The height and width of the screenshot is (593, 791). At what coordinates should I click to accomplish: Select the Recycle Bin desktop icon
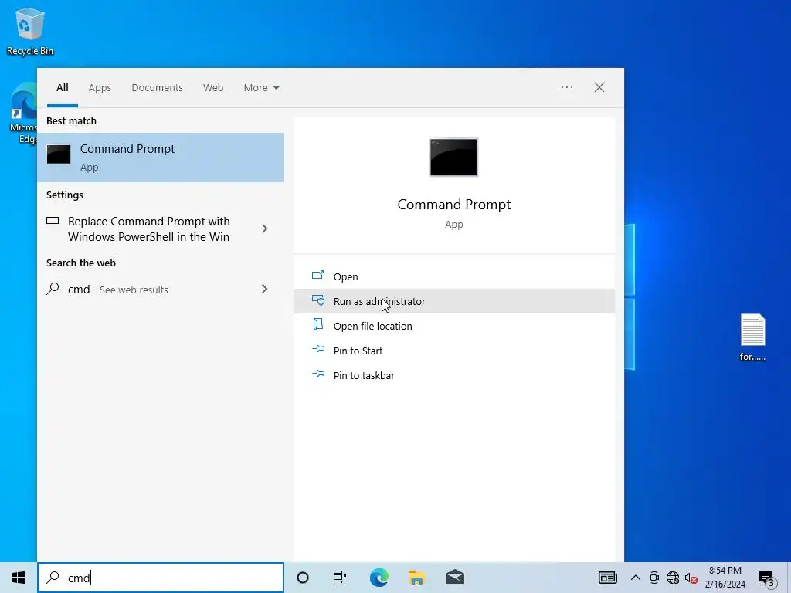(30, 31)
